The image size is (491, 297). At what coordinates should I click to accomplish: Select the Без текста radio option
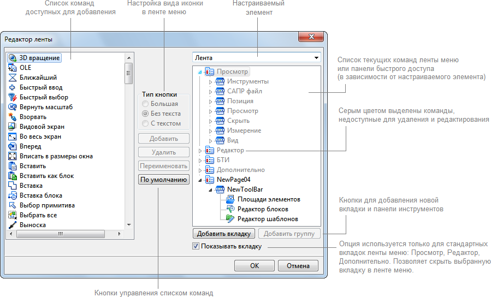tap(145, 114)
